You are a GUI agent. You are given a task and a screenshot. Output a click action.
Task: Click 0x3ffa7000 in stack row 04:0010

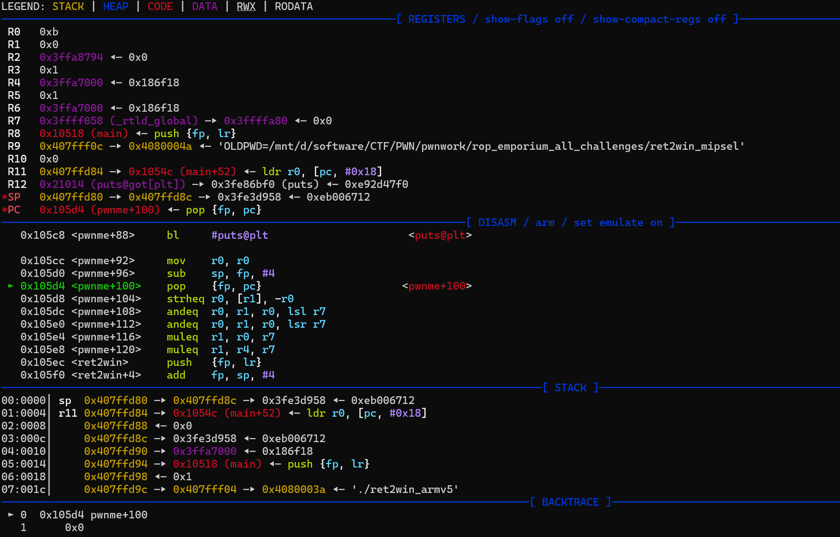(205, 451)
